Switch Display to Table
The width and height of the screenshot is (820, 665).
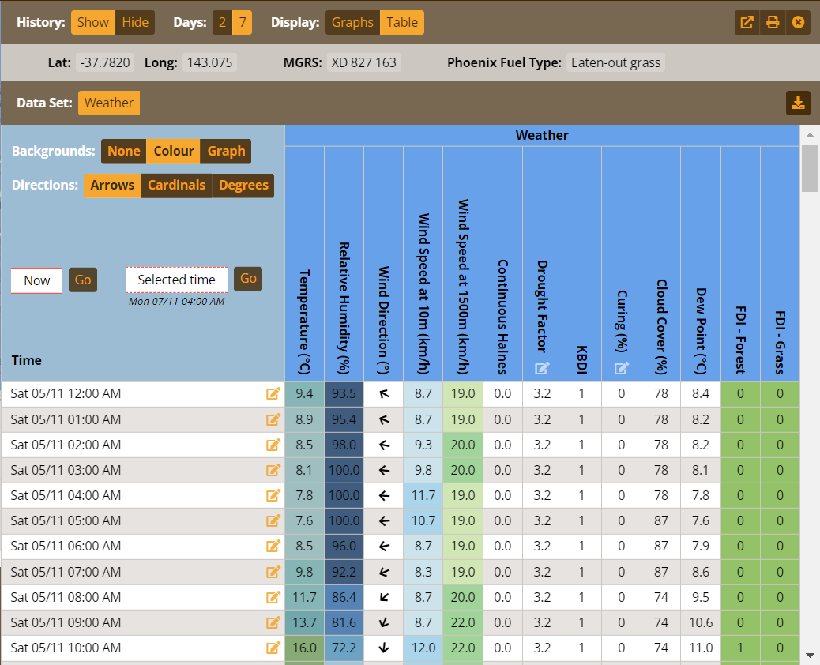(x=402, y=22)
